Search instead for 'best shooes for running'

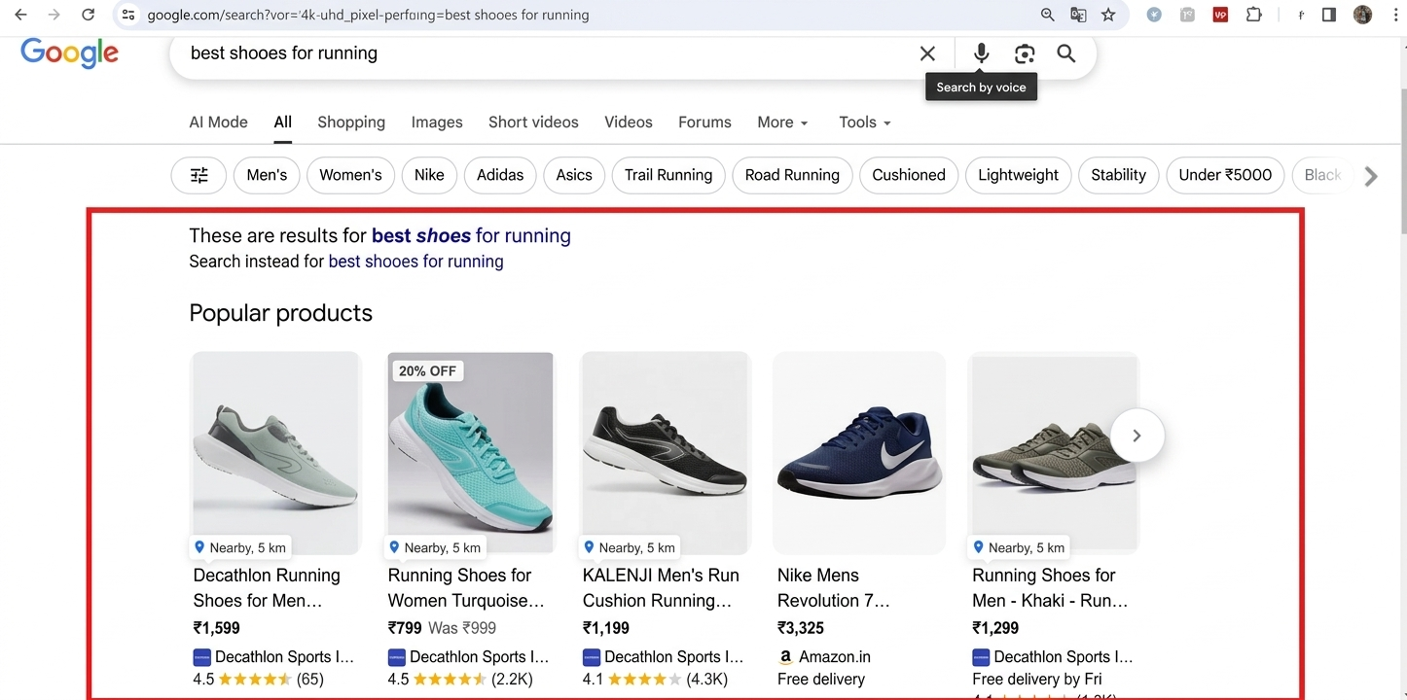415,261
